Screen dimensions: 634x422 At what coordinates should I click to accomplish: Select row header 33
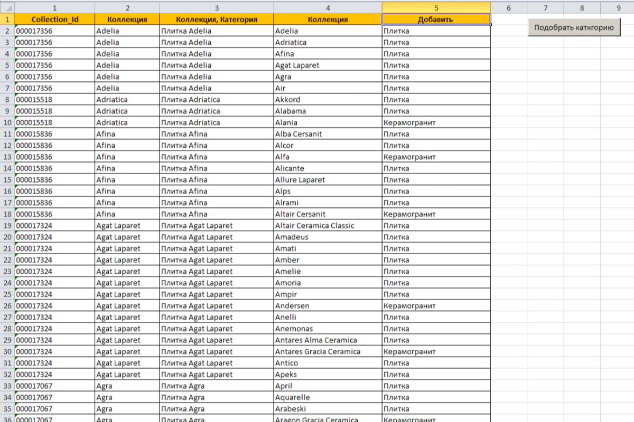coord(7,386)
